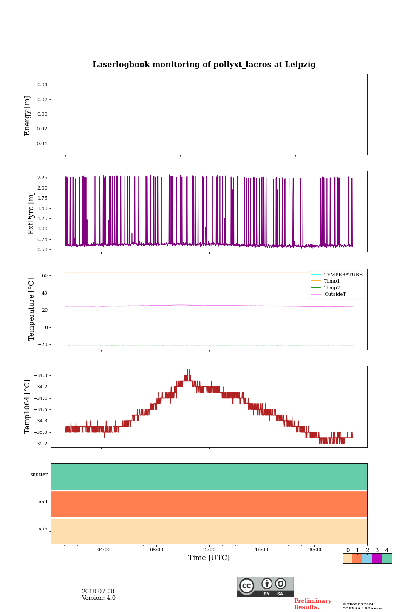The image size is (408, 612).
Task: Click the Temp1 legend entry
Action: click(x=326, y=281)
